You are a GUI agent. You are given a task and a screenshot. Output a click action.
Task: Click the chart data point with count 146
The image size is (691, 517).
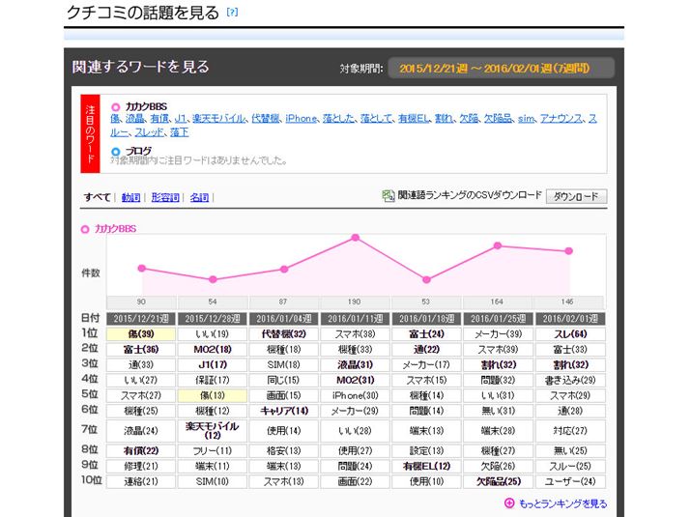click(x=569, y=251)
